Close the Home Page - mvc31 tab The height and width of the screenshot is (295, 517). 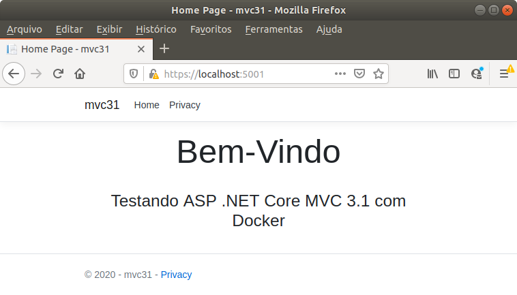141,49
